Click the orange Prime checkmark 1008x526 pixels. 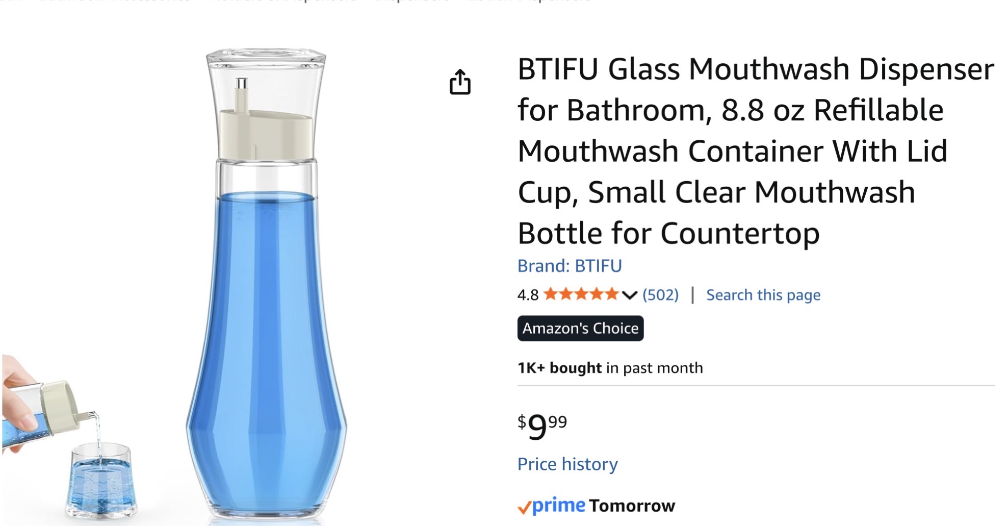(x=524, y=508)
